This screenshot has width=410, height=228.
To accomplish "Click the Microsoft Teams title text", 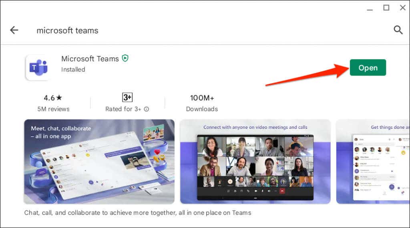I will (90, 59).
